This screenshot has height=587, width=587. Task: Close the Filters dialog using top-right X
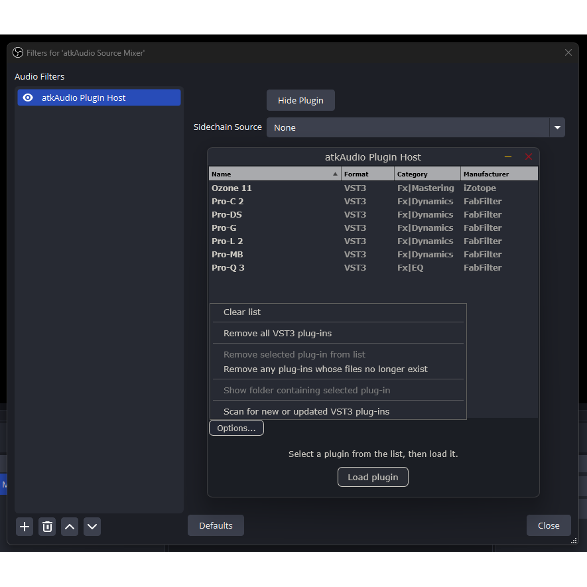pyautogui.click(x=568, y=53)
